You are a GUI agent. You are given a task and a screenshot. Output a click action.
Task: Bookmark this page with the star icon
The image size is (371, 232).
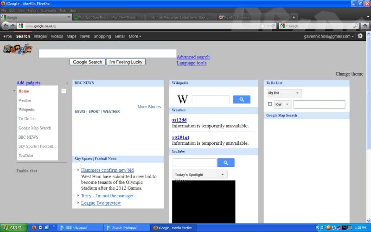[262, 26]
